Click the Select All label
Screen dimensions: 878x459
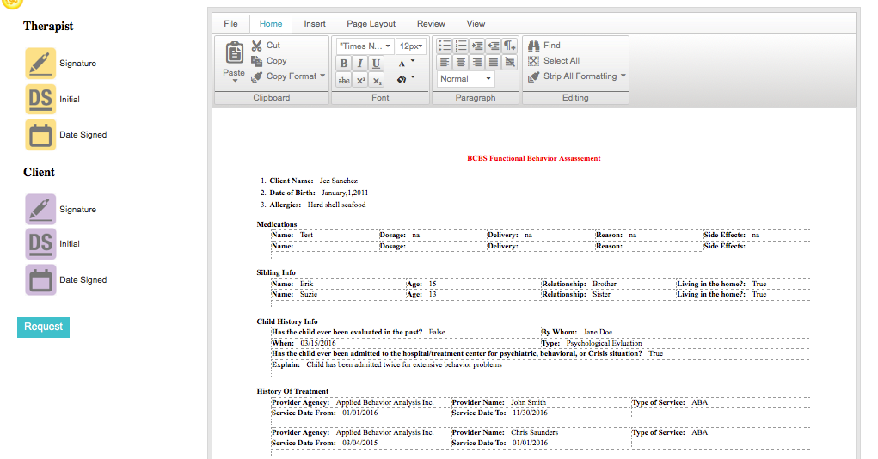(x=562, y=60)
